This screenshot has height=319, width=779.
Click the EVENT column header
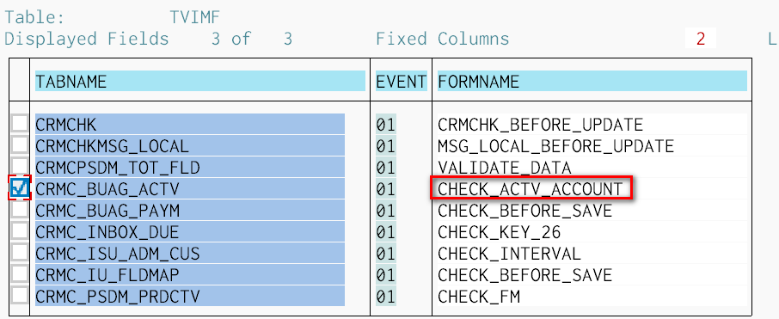coord(401,81)
